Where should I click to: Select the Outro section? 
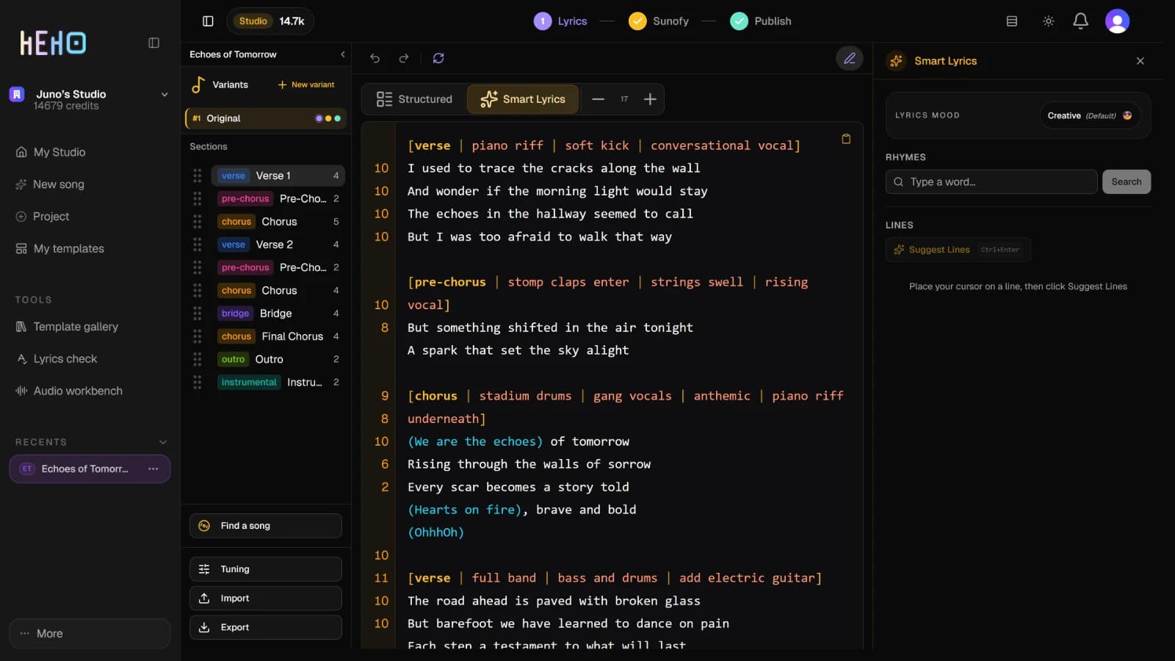click(x=278, y=359)
